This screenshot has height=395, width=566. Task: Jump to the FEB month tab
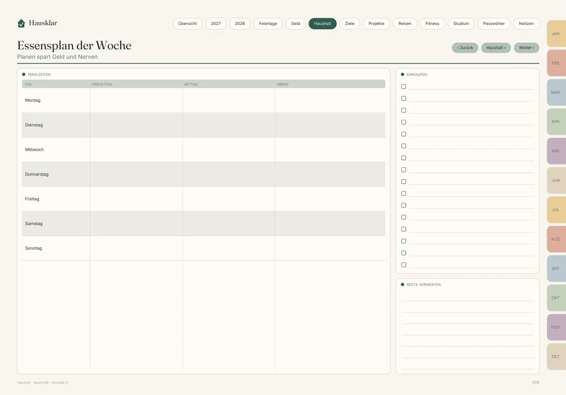pyautogui.click(x=556, y=63)
